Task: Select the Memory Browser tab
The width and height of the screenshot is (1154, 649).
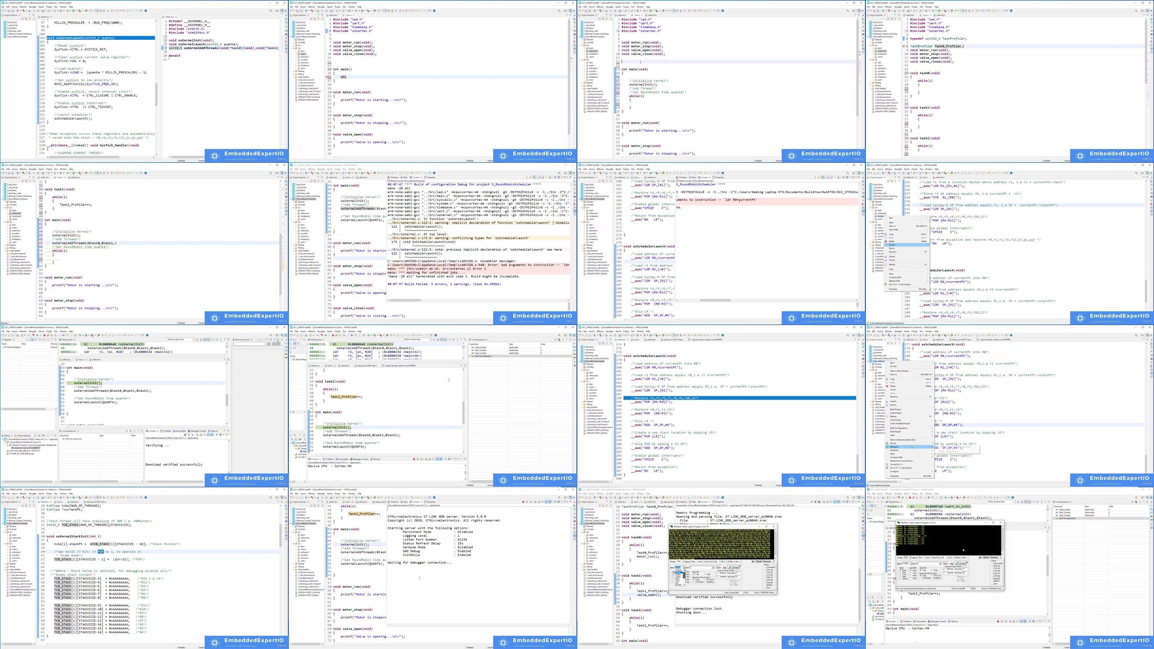Action: click(x=242, y=340)
